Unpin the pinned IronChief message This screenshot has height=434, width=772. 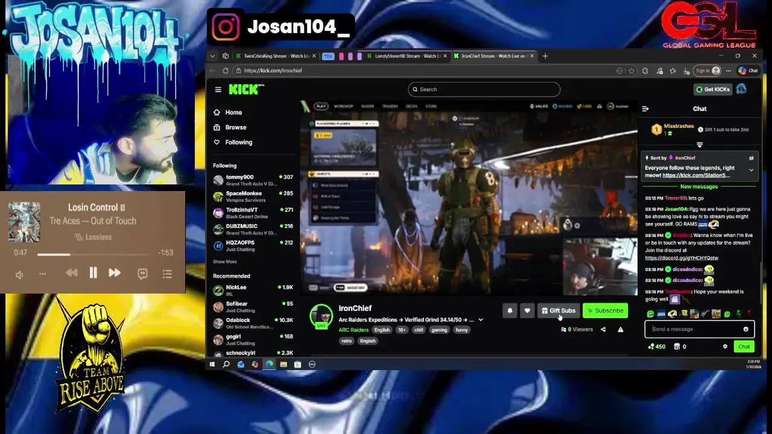pos(751,158)
